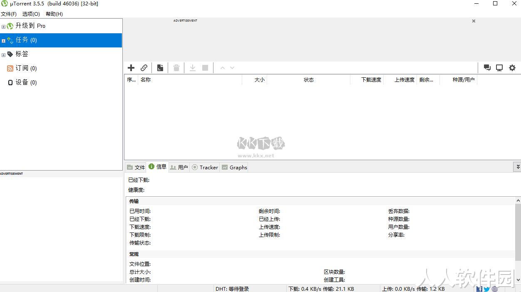521x292 pixels.
Task: Click the 上传: 0.0 KB/s status entry
Action: [413, 289]
